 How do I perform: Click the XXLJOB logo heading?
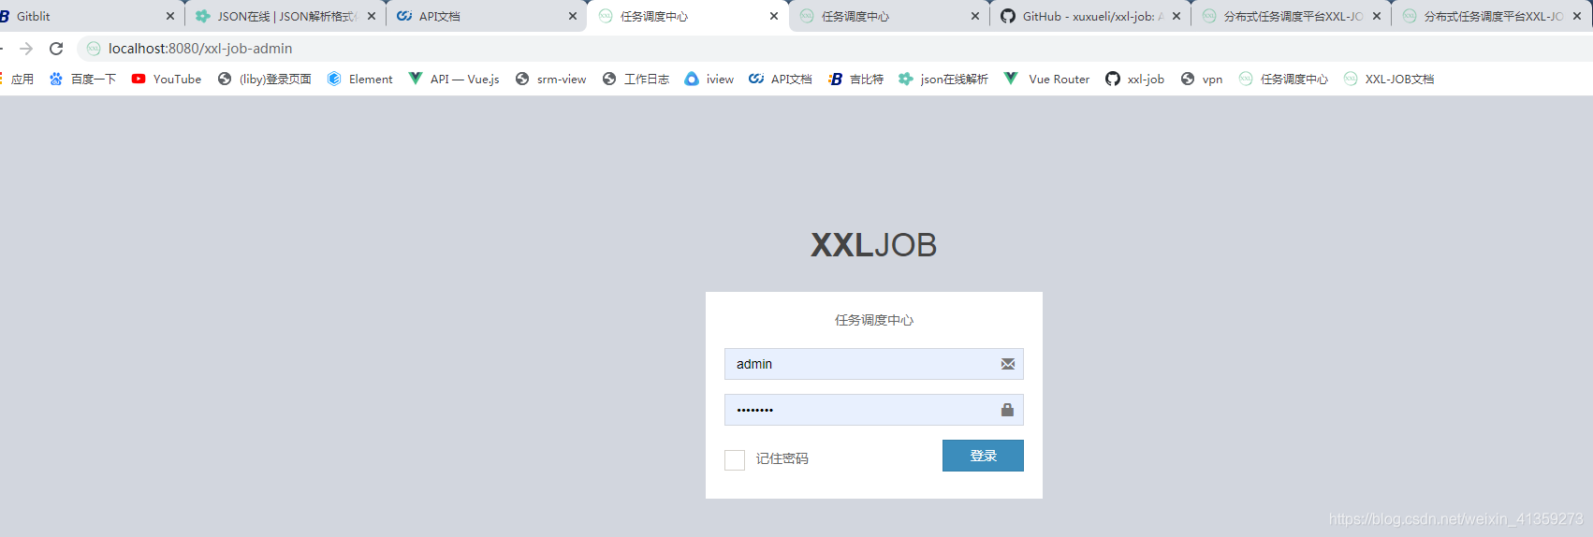pos(873,245)
